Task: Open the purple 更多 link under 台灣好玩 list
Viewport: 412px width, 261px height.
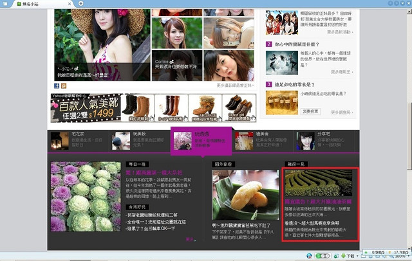Action: tap(191, 239)
